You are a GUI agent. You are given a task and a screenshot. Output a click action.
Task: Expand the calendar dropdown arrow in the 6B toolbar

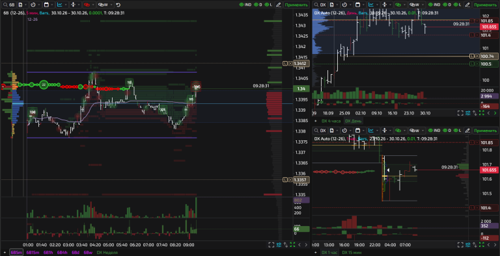click(x=52, y=5)
